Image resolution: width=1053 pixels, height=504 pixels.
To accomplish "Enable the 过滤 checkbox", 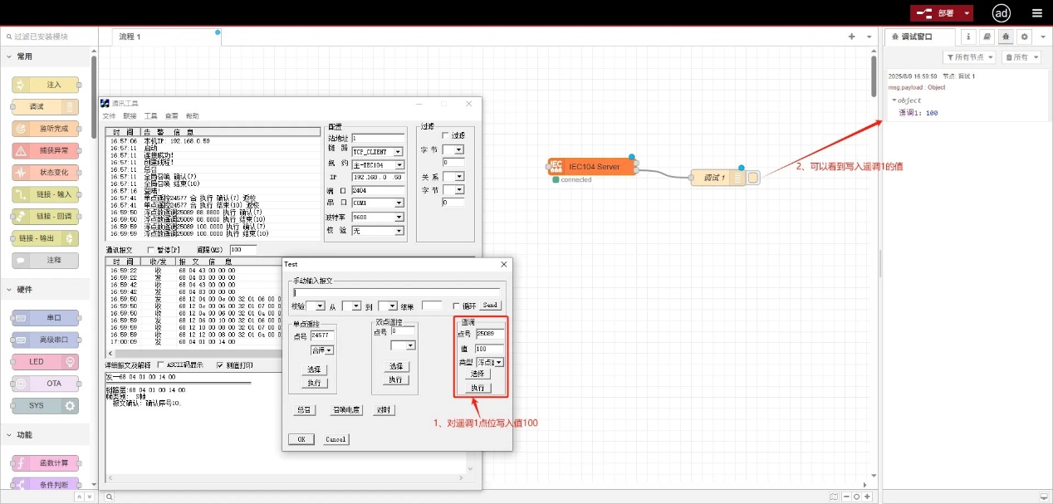I will tap(445, 135).
